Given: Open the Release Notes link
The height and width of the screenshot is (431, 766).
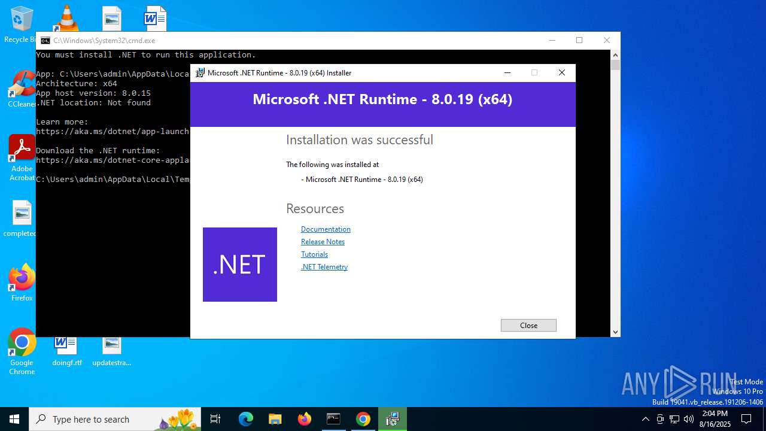Looking at the screenshot, I should click(x=323, y=242).
